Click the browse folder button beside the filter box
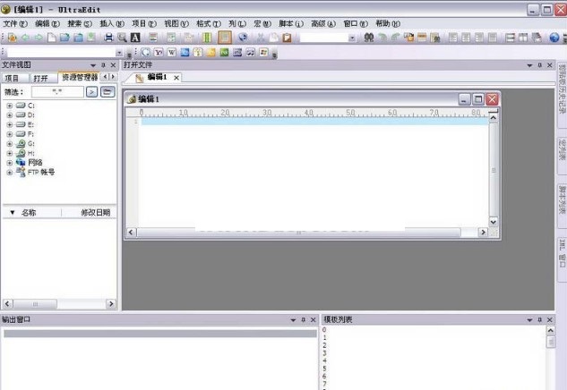The height and width of the screenshot is (390, 567). (107, 92)
